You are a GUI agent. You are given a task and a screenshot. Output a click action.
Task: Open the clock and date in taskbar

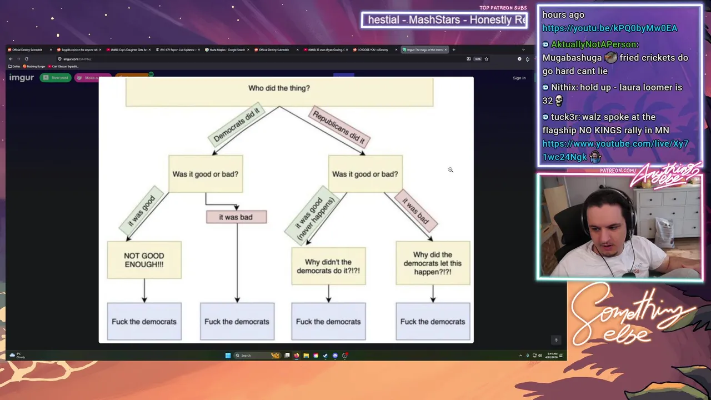[x=552, y=356]
